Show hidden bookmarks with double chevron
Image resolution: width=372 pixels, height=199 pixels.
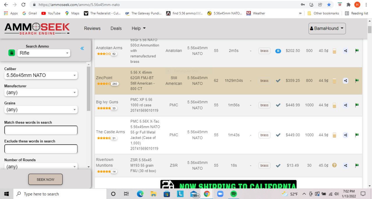pos(300,13)
